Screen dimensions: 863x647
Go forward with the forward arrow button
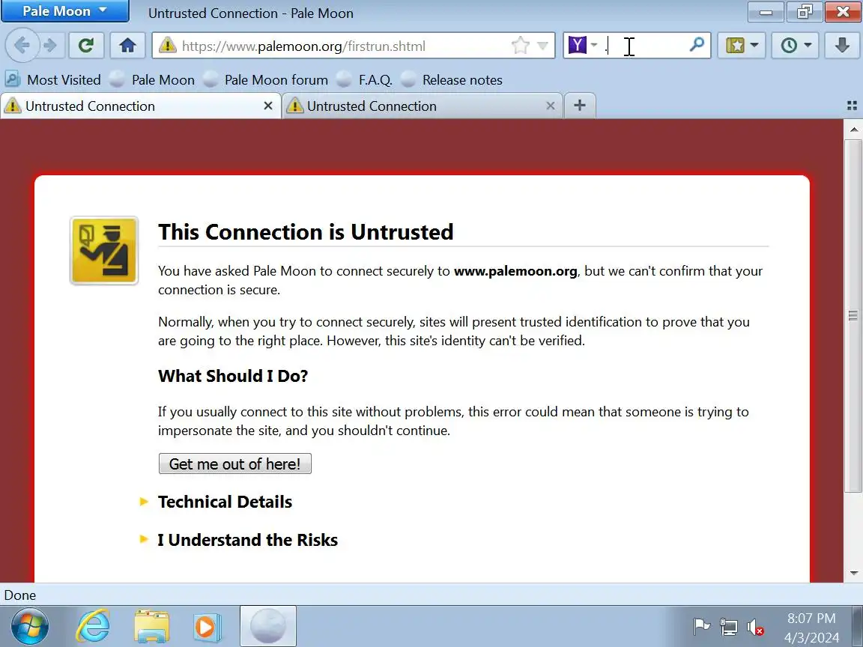(51, 45)
